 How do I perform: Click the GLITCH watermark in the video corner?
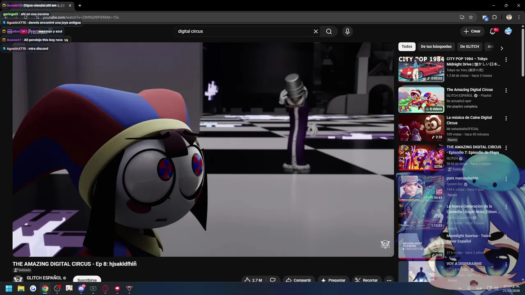point(385,245)
